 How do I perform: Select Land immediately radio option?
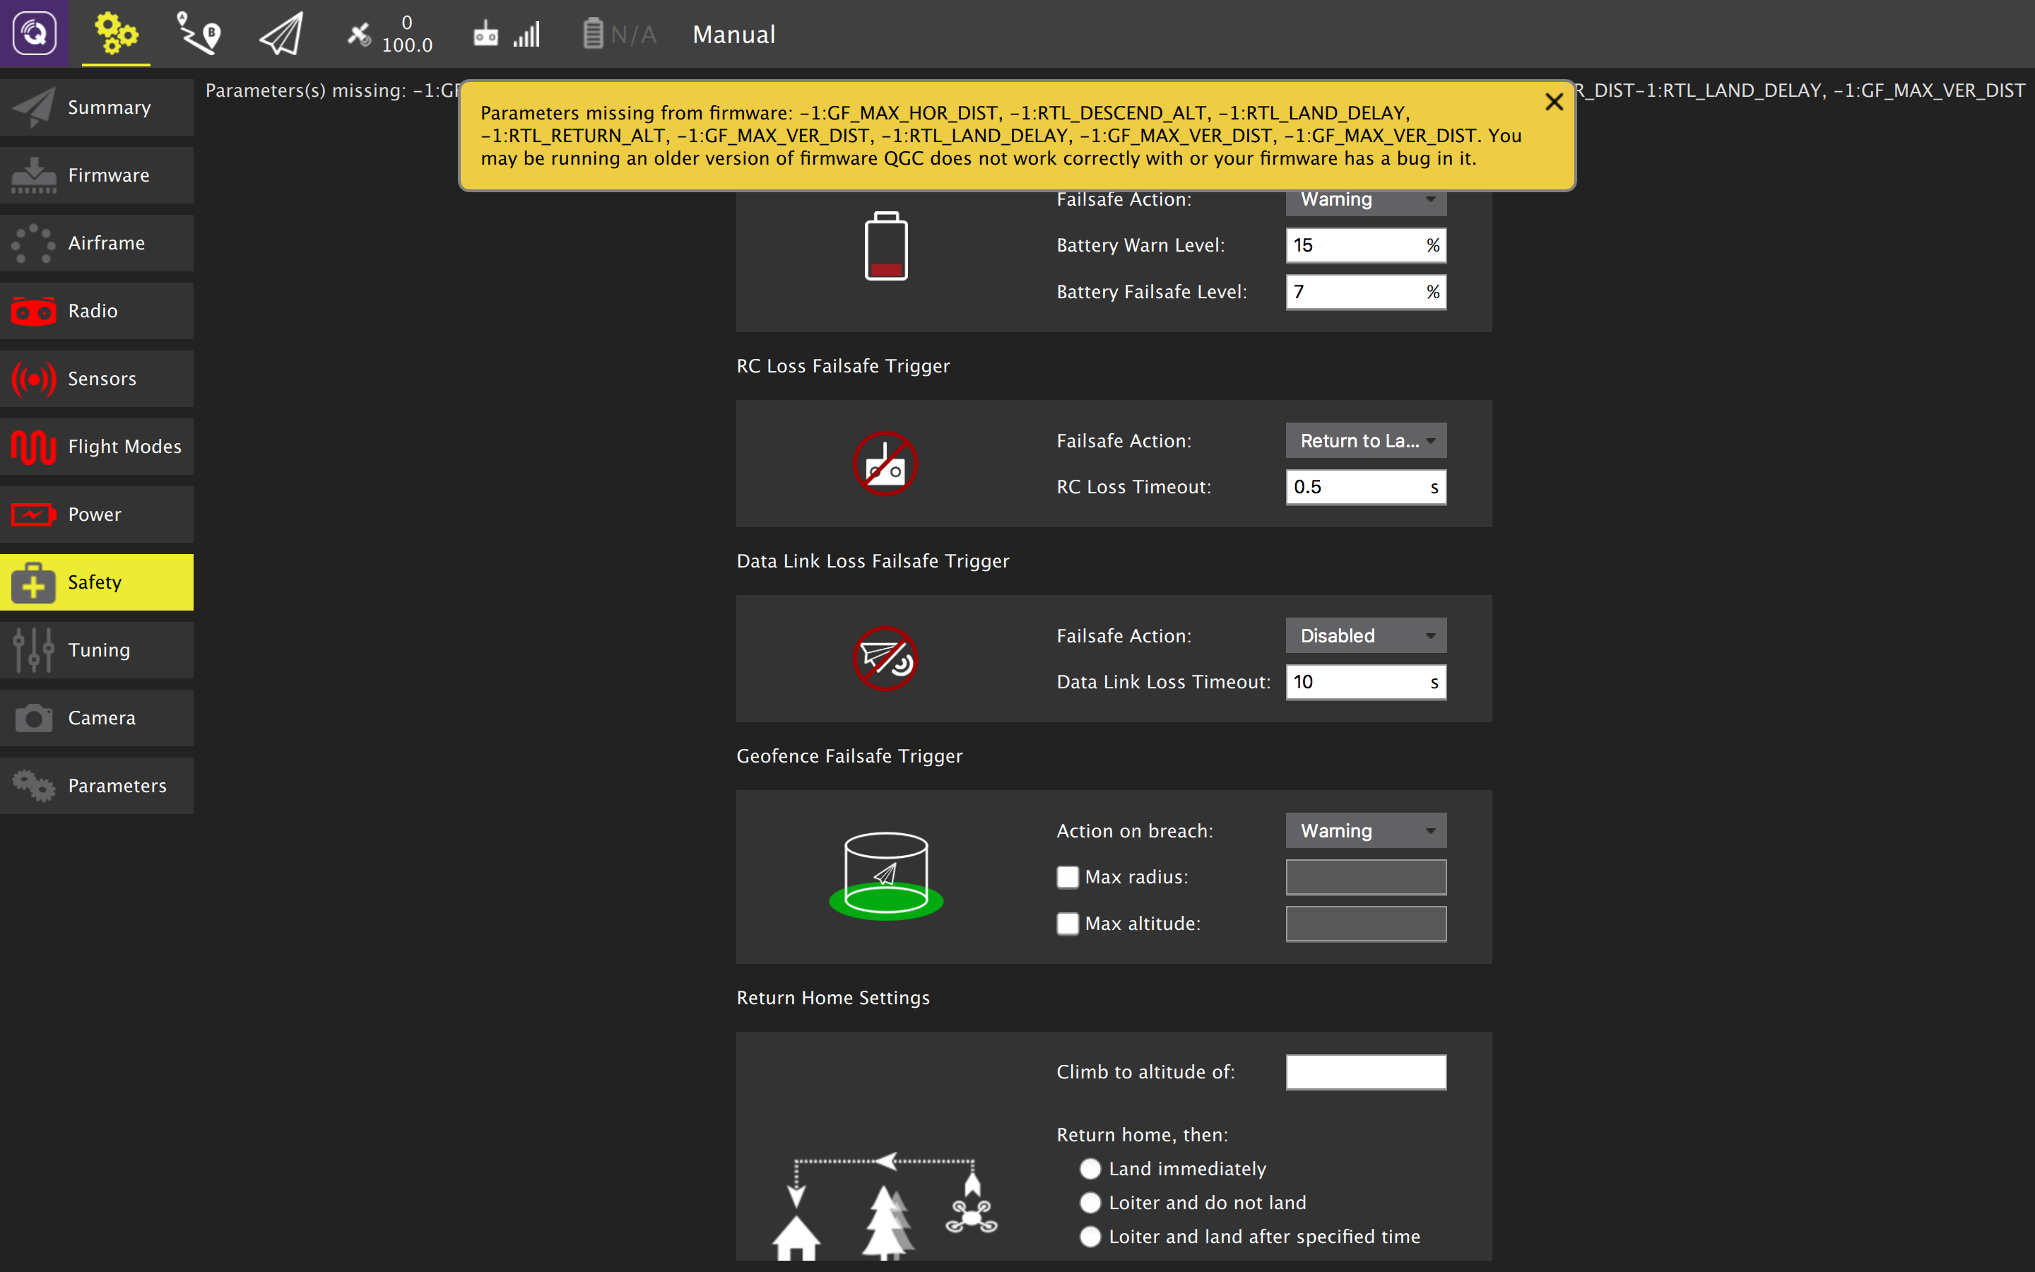coord(1090,1169)
